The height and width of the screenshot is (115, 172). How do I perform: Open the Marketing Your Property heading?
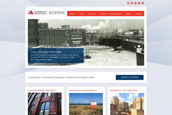[83, 90]
